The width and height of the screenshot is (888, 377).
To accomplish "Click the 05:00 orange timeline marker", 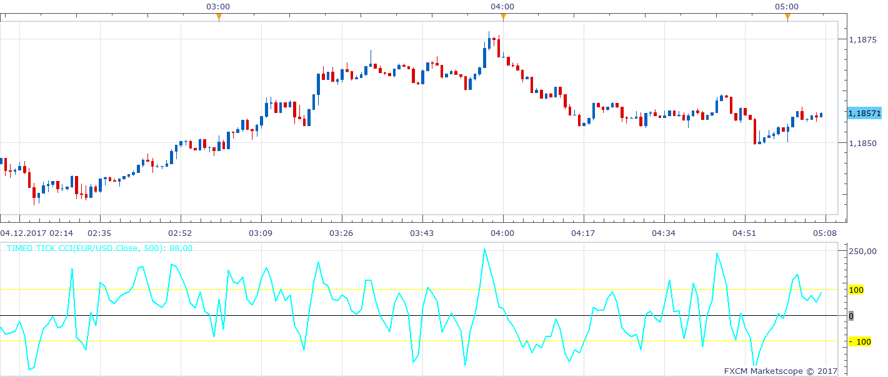I will 787,17.
